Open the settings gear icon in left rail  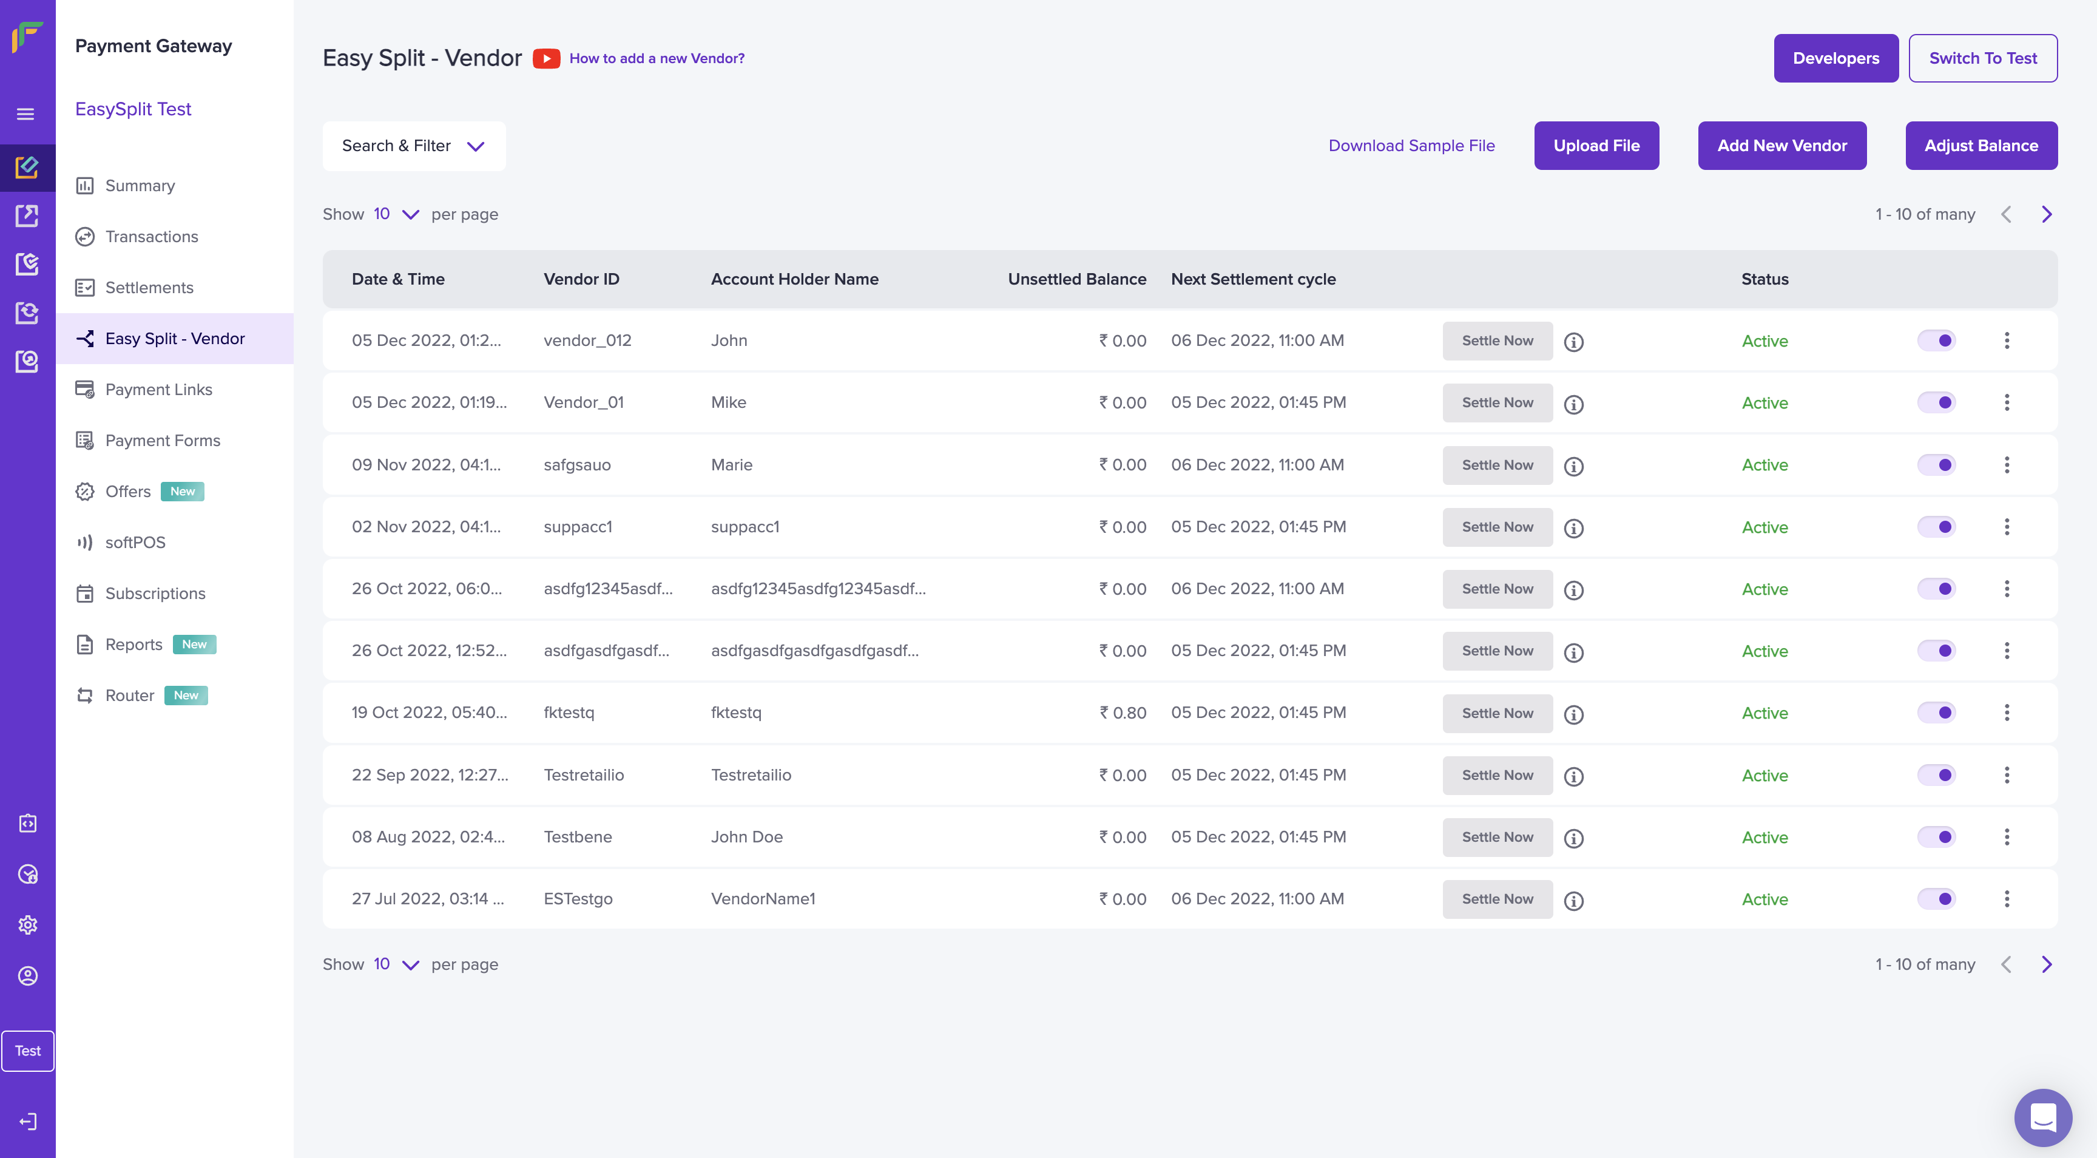point(28,925)
